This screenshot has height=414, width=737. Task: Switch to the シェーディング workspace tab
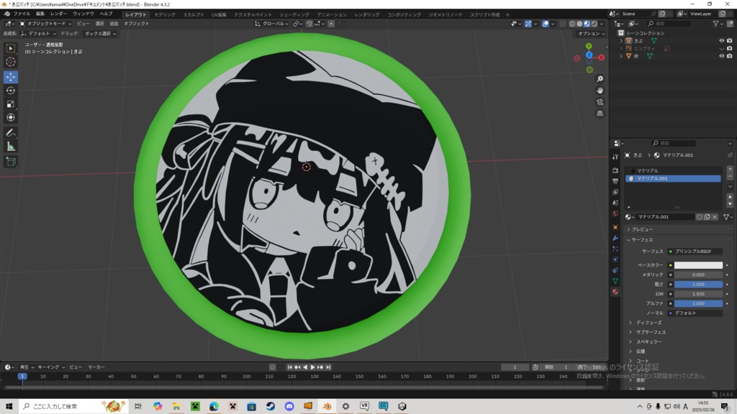click(x=294, y=14)
